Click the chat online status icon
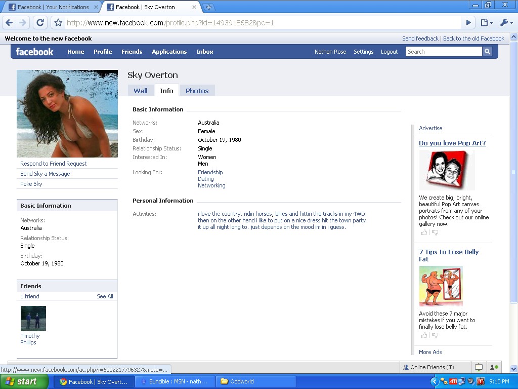The image size is (518, 389). (494, 367)
